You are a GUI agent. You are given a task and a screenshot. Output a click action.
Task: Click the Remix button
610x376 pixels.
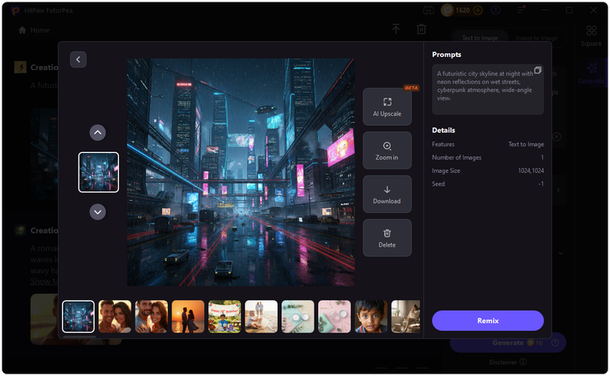coord(488,321)
